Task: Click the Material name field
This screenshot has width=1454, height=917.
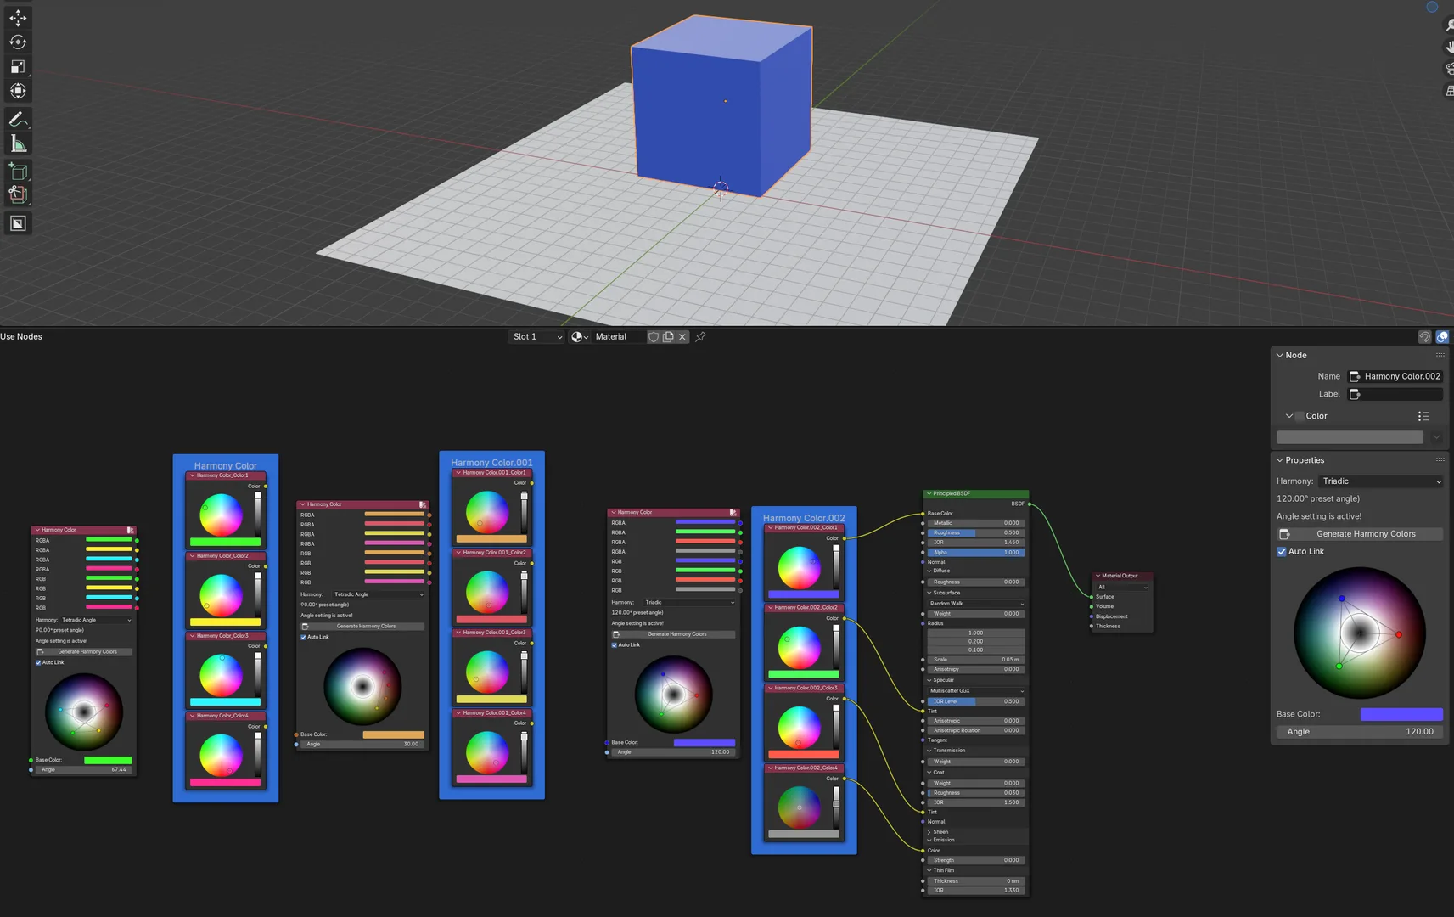Action: point(618,337)
